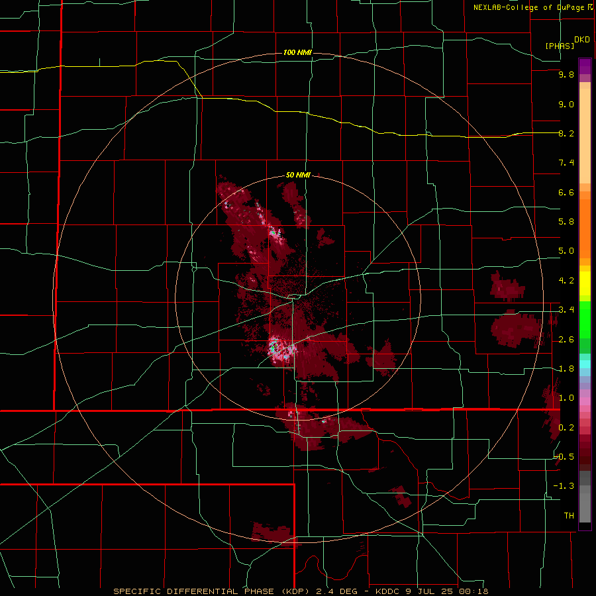The width and height of the screenshot is (596, 596).
Task: Pick the yellow segment of the color bar
Action: [x=585, y=283]
